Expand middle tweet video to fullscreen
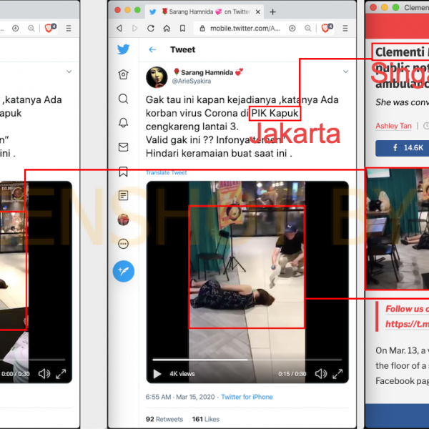The image size is (429, 429). (x=337, y=374)
